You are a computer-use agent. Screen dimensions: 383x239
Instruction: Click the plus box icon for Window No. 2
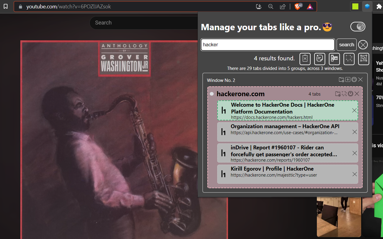pyautogui.click(x=348, y=79)
